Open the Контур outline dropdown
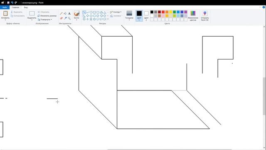The height and width of the screenshot is (150, 266). click(116, 12)
